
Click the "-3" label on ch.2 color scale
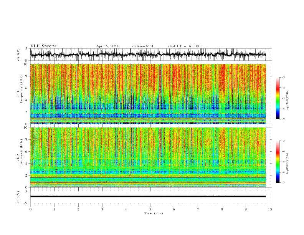point(283,141)
